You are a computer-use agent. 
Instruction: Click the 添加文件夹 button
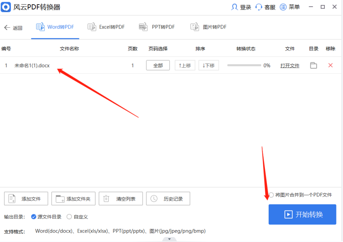click(73, 199)
